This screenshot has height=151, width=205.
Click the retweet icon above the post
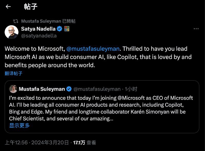(16, 21)
